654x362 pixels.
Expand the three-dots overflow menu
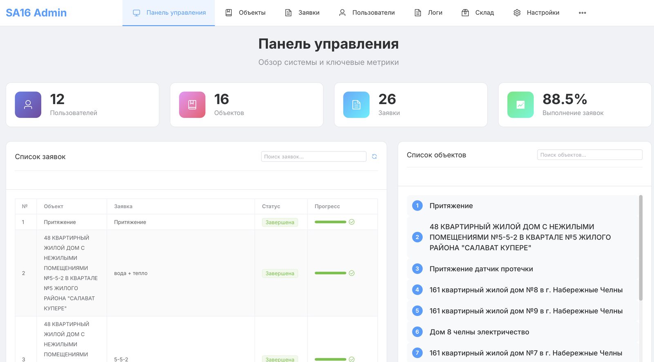tap(582, 13)
